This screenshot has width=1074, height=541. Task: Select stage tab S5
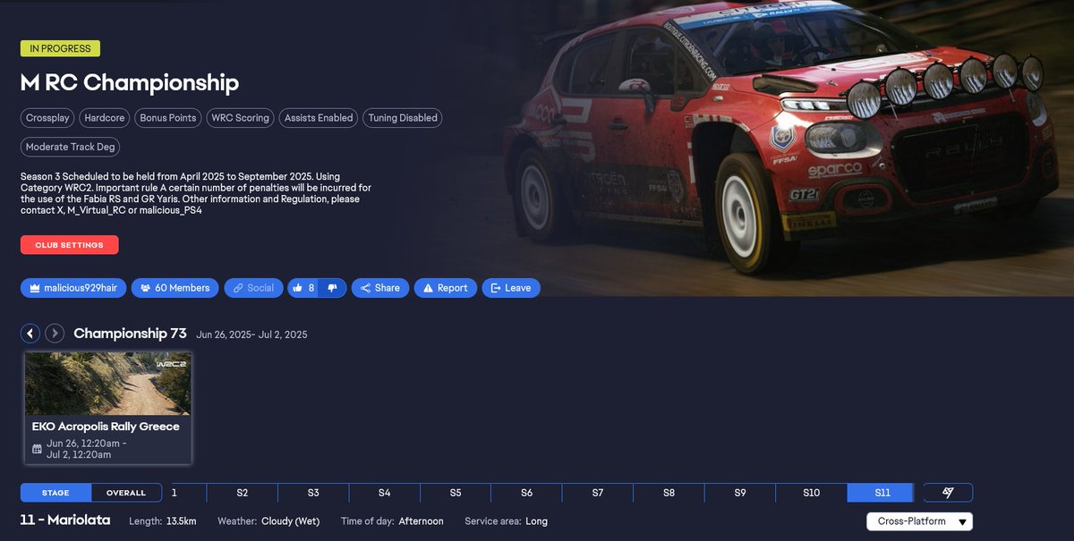pyautogui.click(x=456, y=493)
